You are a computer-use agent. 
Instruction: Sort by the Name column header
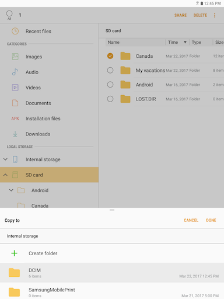point(114,42)
